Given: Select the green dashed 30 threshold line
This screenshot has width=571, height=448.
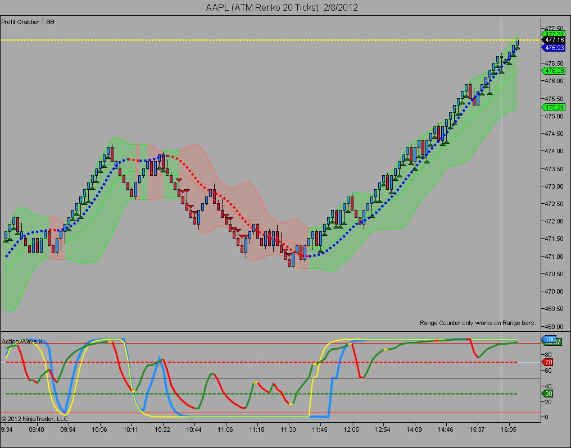Looking at the screenshot, I should click(x=261, y=394).
